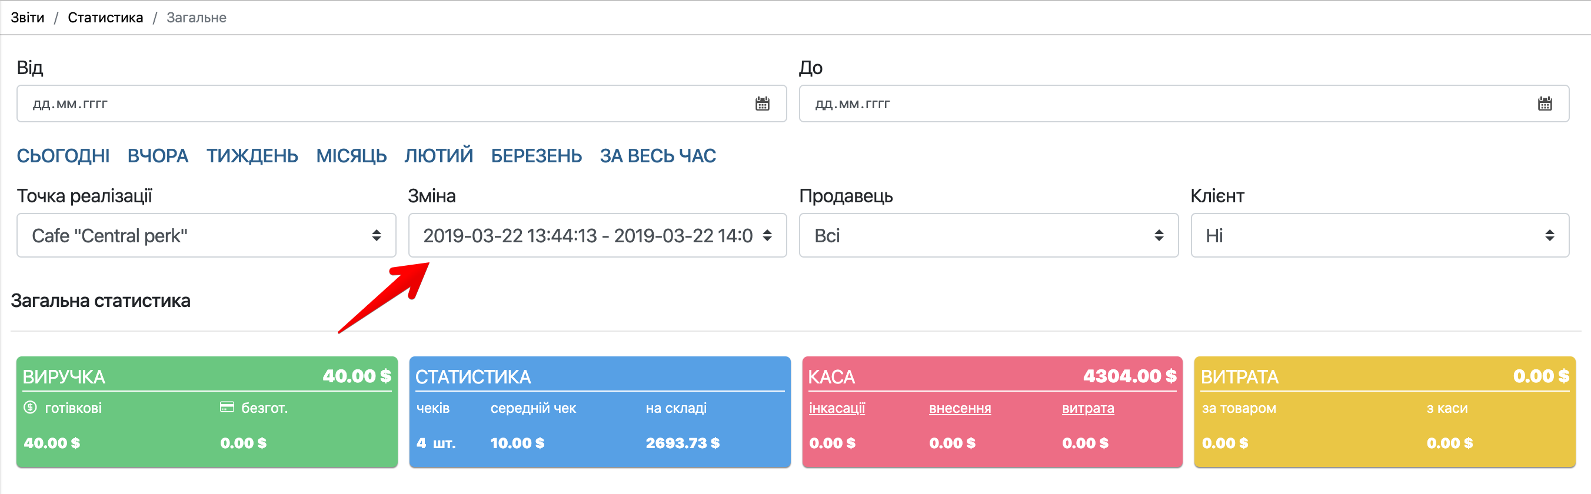This screenshot has width=1591, height=494.
Task: Select ЗА ВЕСЬ ЧАС period
Action: pyautogui.click(x=658, y=156)
